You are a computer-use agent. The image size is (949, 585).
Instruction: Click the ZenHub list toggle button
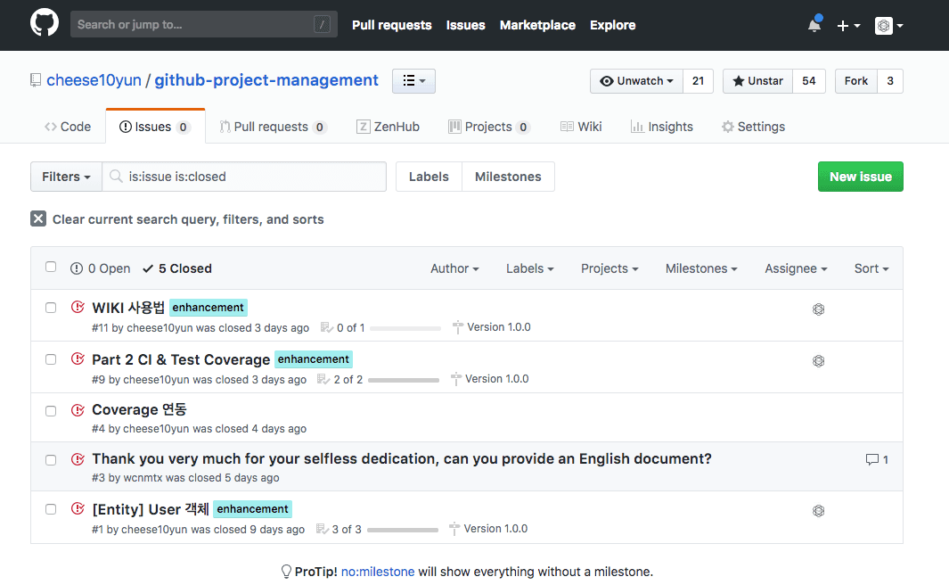point(414,80)
